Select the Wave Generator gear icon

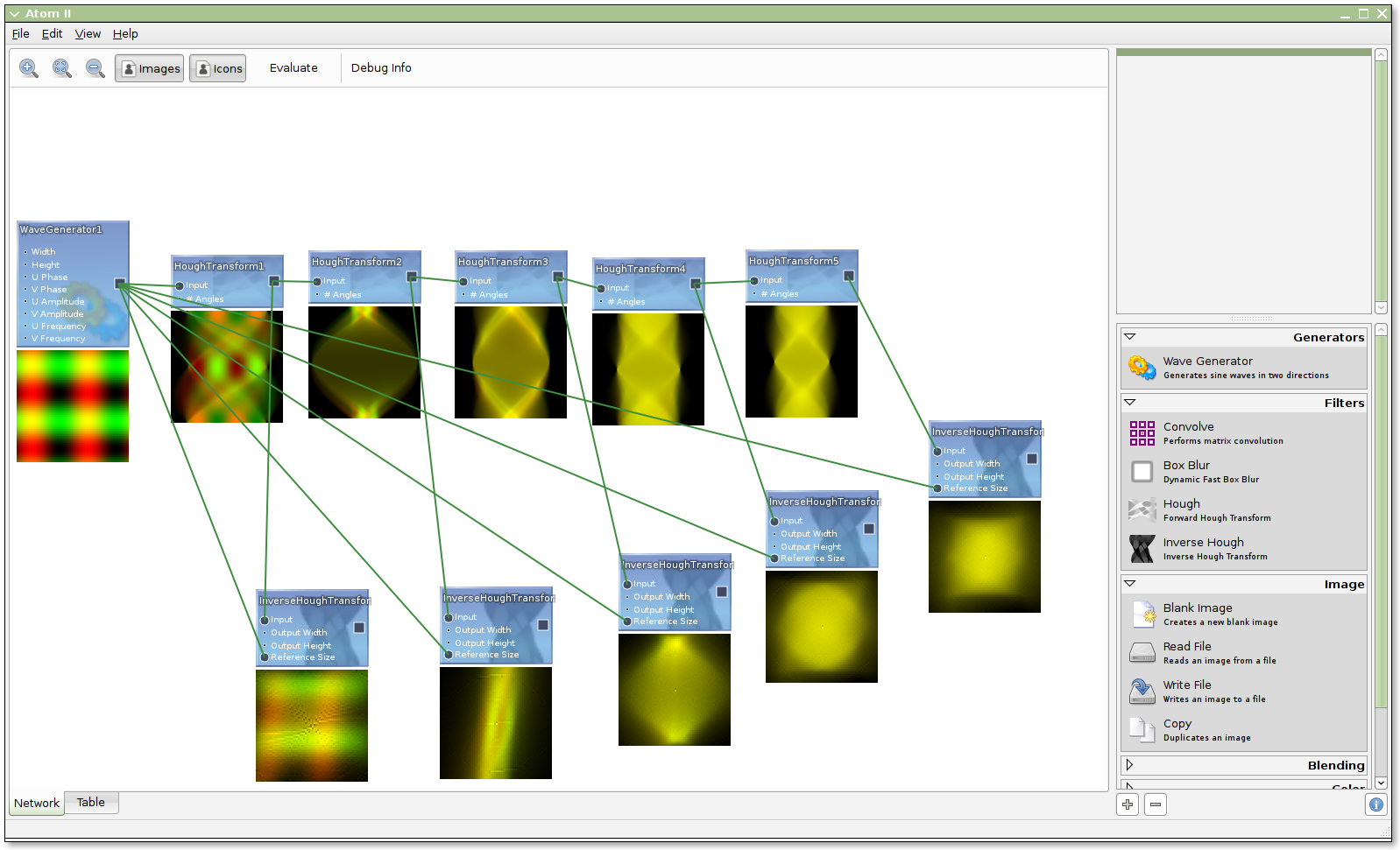(1142, 368)
